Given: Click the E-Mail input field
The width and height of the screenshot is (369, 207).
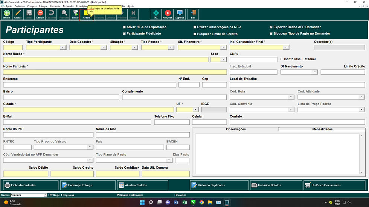Looking at the screenshot, I should [x=77, y=122].
